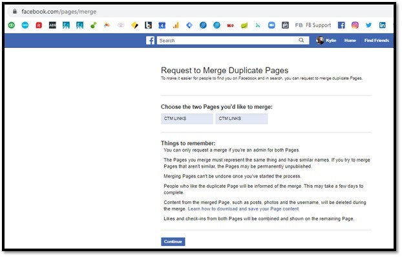Go to Kylie's profile

pyautogui.click(x=331, y=41)
